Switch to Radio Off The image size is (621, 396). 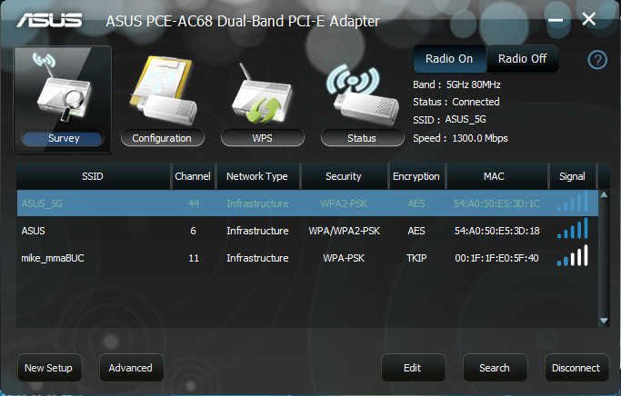523,58
